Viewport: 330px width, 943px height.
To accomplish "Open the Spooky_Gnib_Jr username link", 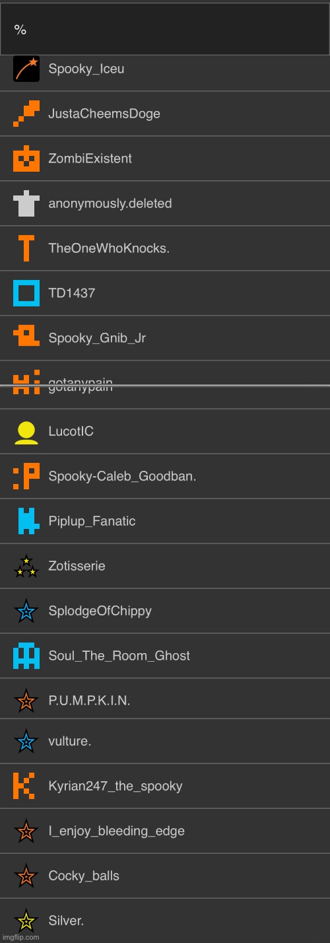I will 97,338.
